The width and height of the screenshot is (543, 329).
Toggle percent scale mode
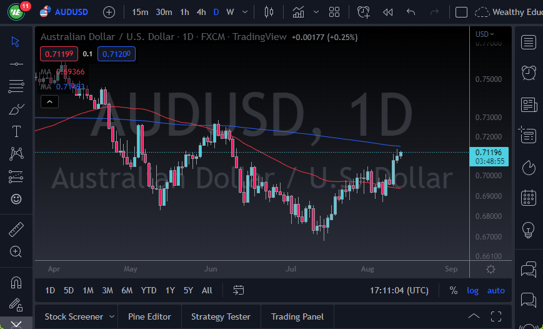coord(453,290)
